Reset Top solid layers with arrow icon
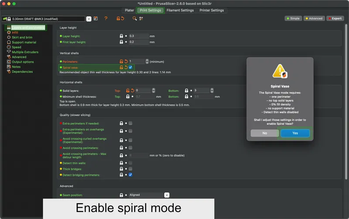 pos(133,91)
